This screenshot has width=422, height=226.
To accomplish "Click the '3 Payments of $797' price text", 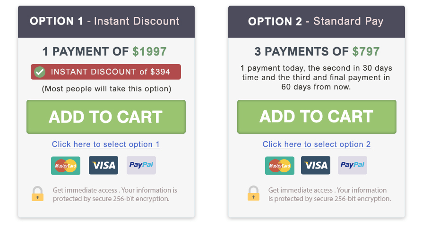I will 317,51.
